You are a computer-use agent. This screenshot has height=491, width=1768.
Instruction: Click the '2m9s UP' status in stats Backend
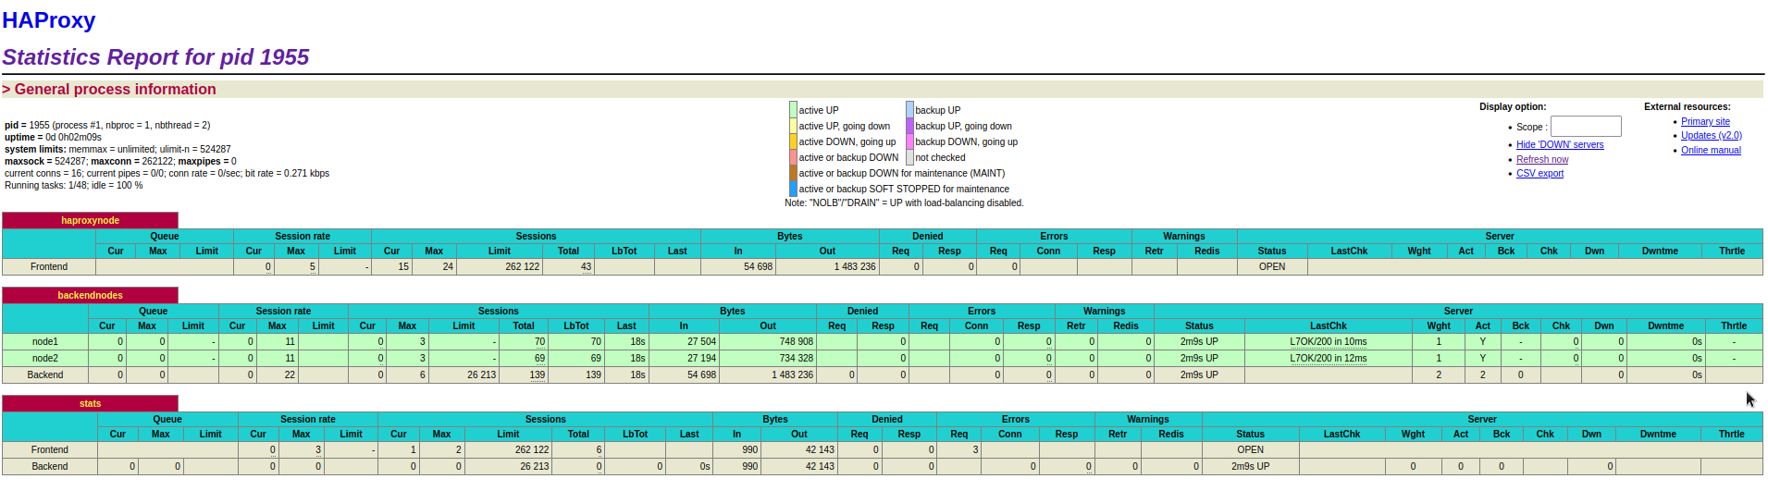click(x=1251, y=466)
